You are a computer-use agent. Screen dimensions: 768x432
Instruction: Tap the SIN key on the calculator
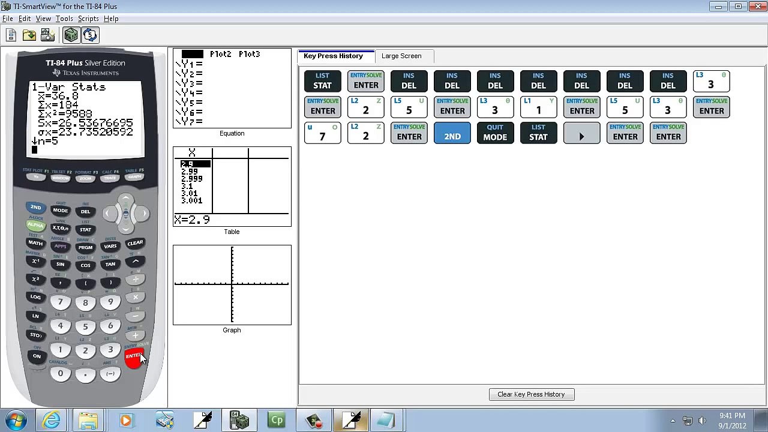(60, 265)
